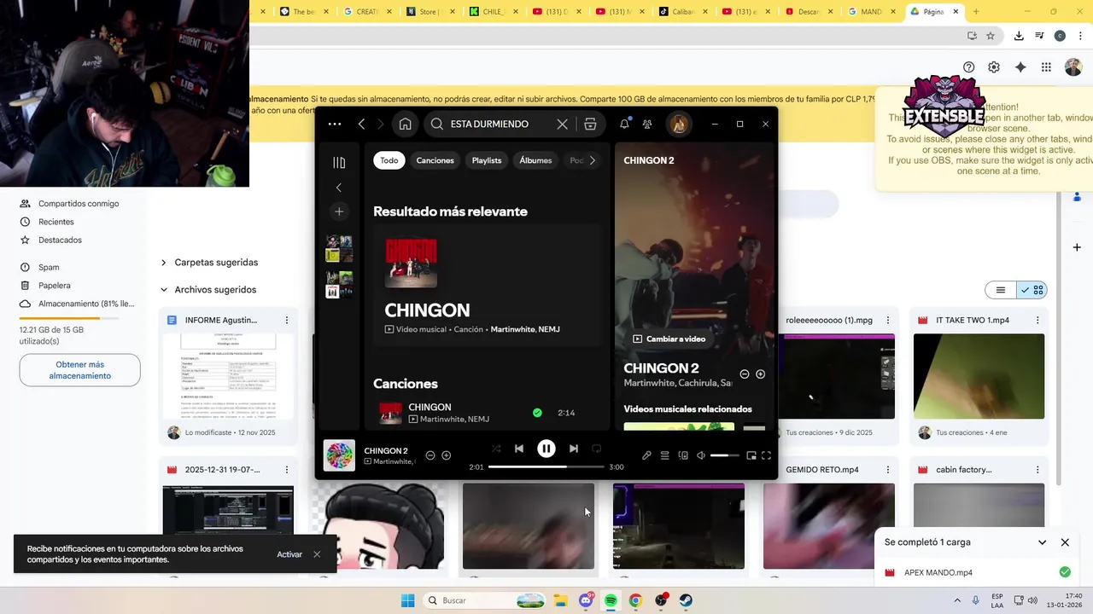Open more options for IT TAKE TWO 1.mp4
This screenshot has width=1093, height=614.
tap(1037, 320)
